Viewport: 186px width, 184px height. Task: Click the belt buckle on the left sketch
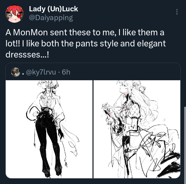click(47, 109)
